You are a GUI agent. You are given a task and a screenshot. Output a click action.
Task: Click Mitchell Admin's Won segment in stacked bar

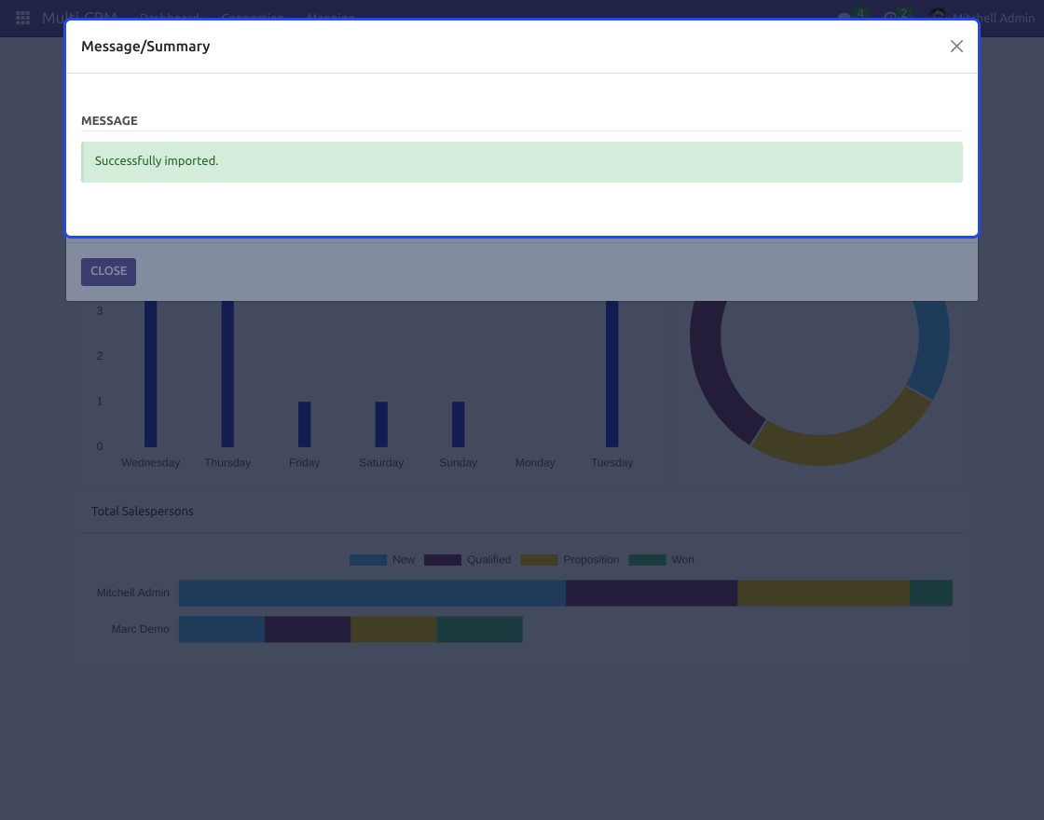[931, 593]
